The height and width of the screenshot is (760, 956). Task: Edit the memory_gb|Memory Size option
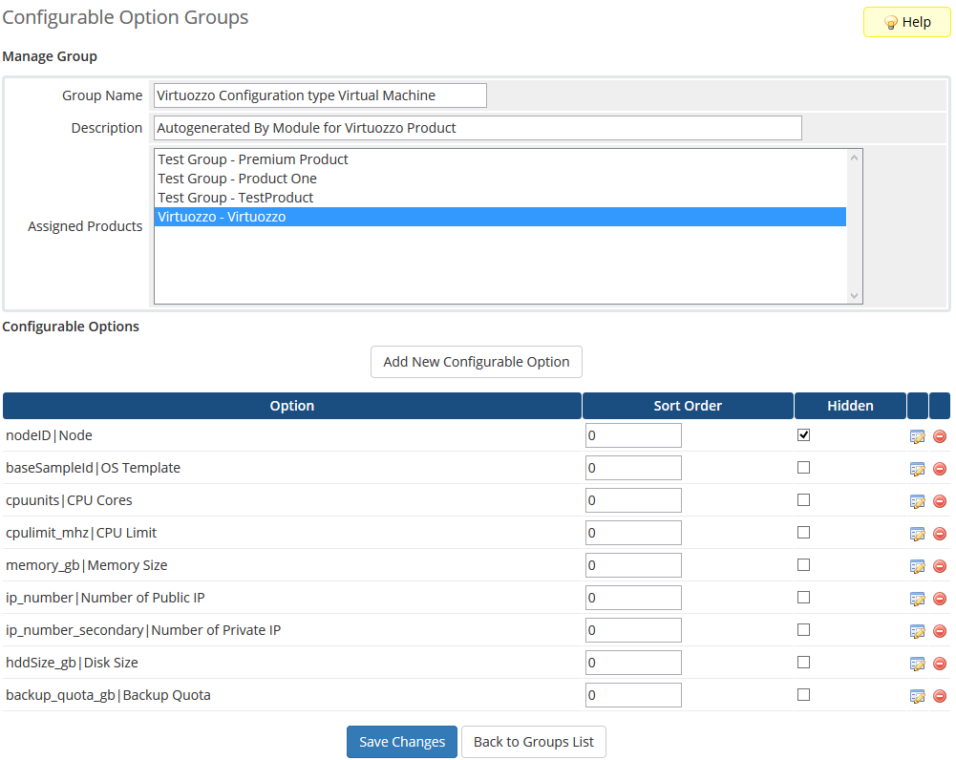917,566
